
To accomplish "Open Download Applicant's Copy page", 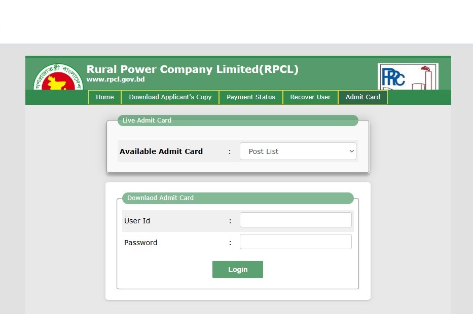I will pos(170,97).
